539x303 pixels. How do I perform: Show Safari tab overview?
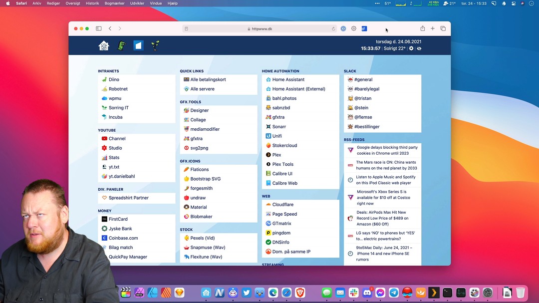click(x=443, y=28)
